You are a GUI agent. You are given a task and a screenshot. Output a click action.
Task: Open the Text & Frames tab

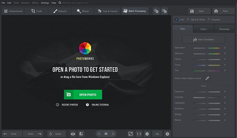pyautogui.click(x=107, y=11)
